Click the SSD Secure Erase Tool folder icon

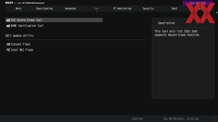[8, 20]
